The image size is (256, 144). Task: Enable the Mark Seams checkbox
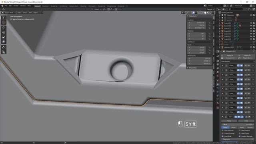[x=240, y=130]
